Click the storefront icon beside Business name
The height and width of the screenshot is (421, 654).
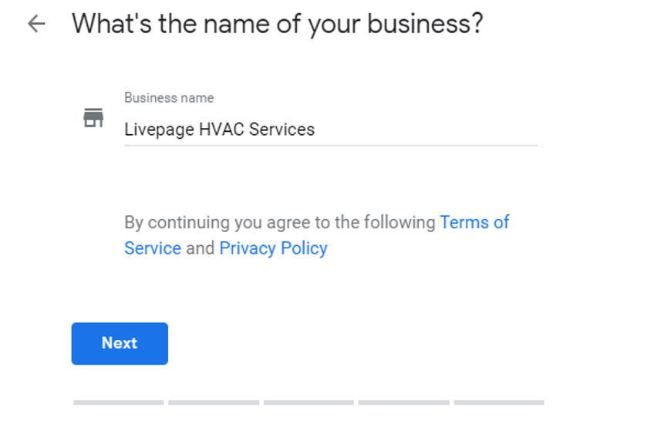[x=93, y=118]
